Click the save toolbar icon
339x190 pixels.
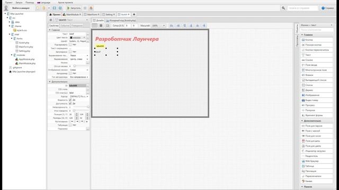coord(54,8)
